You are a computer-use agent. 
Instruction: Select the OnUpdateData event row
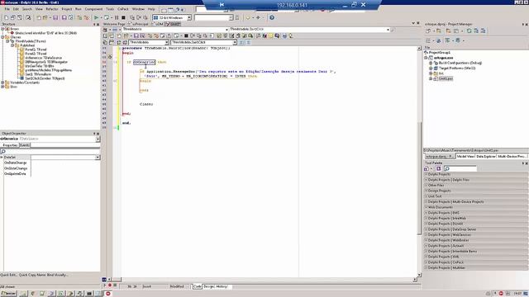coord(15,174)
